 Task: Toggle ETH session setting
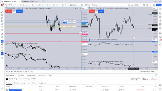coord(152,72)
